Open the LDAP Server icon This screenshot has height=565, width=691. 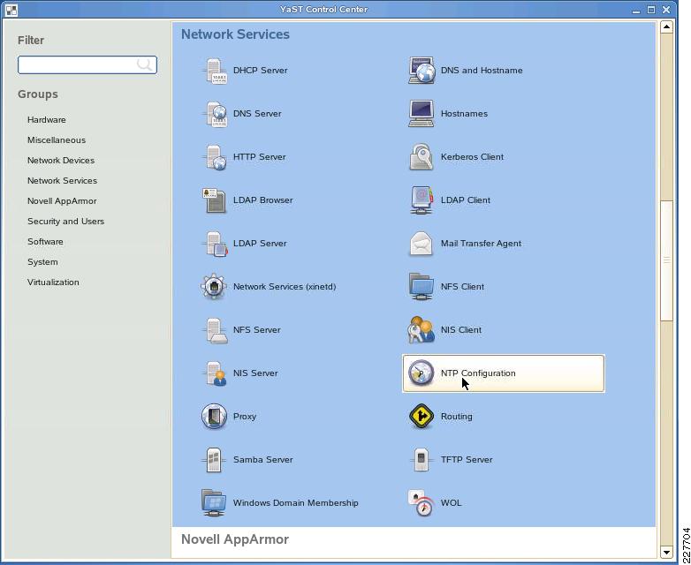[214, 243]
